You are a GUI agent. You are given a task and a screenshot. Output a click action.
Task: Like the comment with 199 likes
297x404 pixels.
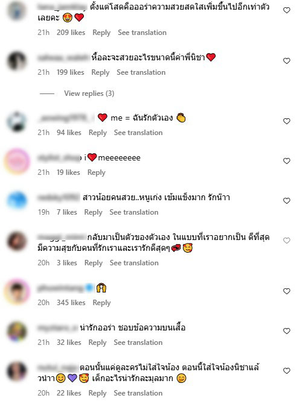tap(287, 61)
